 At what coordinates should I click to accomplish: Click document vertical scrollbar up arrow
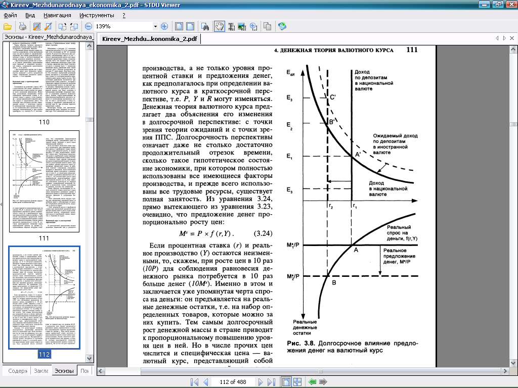(x=513, y=50)
